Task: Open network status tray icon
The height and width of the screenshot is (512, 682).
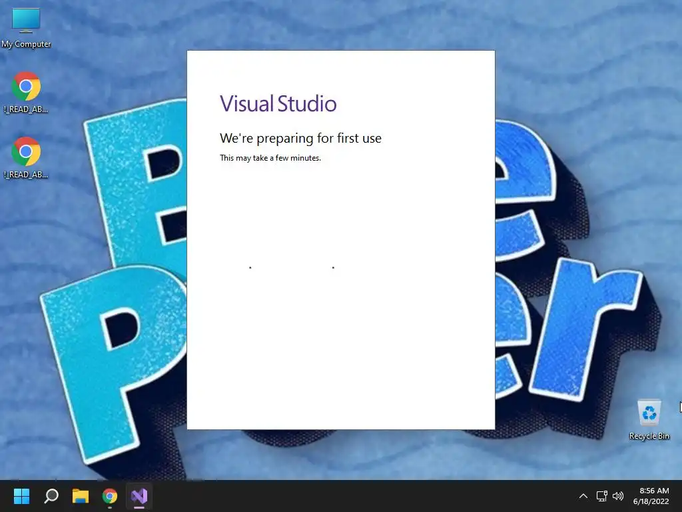Action: click(601, 496)
